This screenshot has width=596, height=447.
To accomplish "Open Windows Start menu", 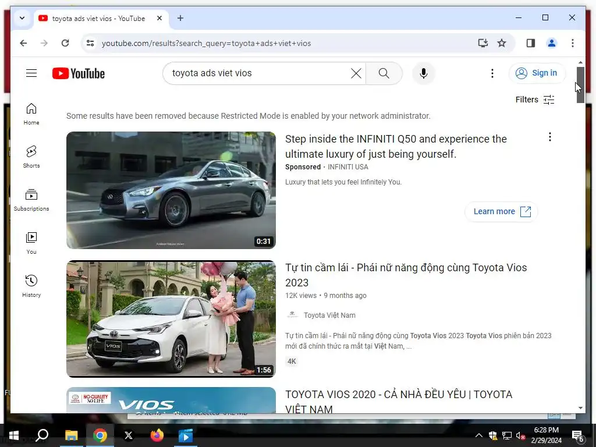I will [14, 435].
